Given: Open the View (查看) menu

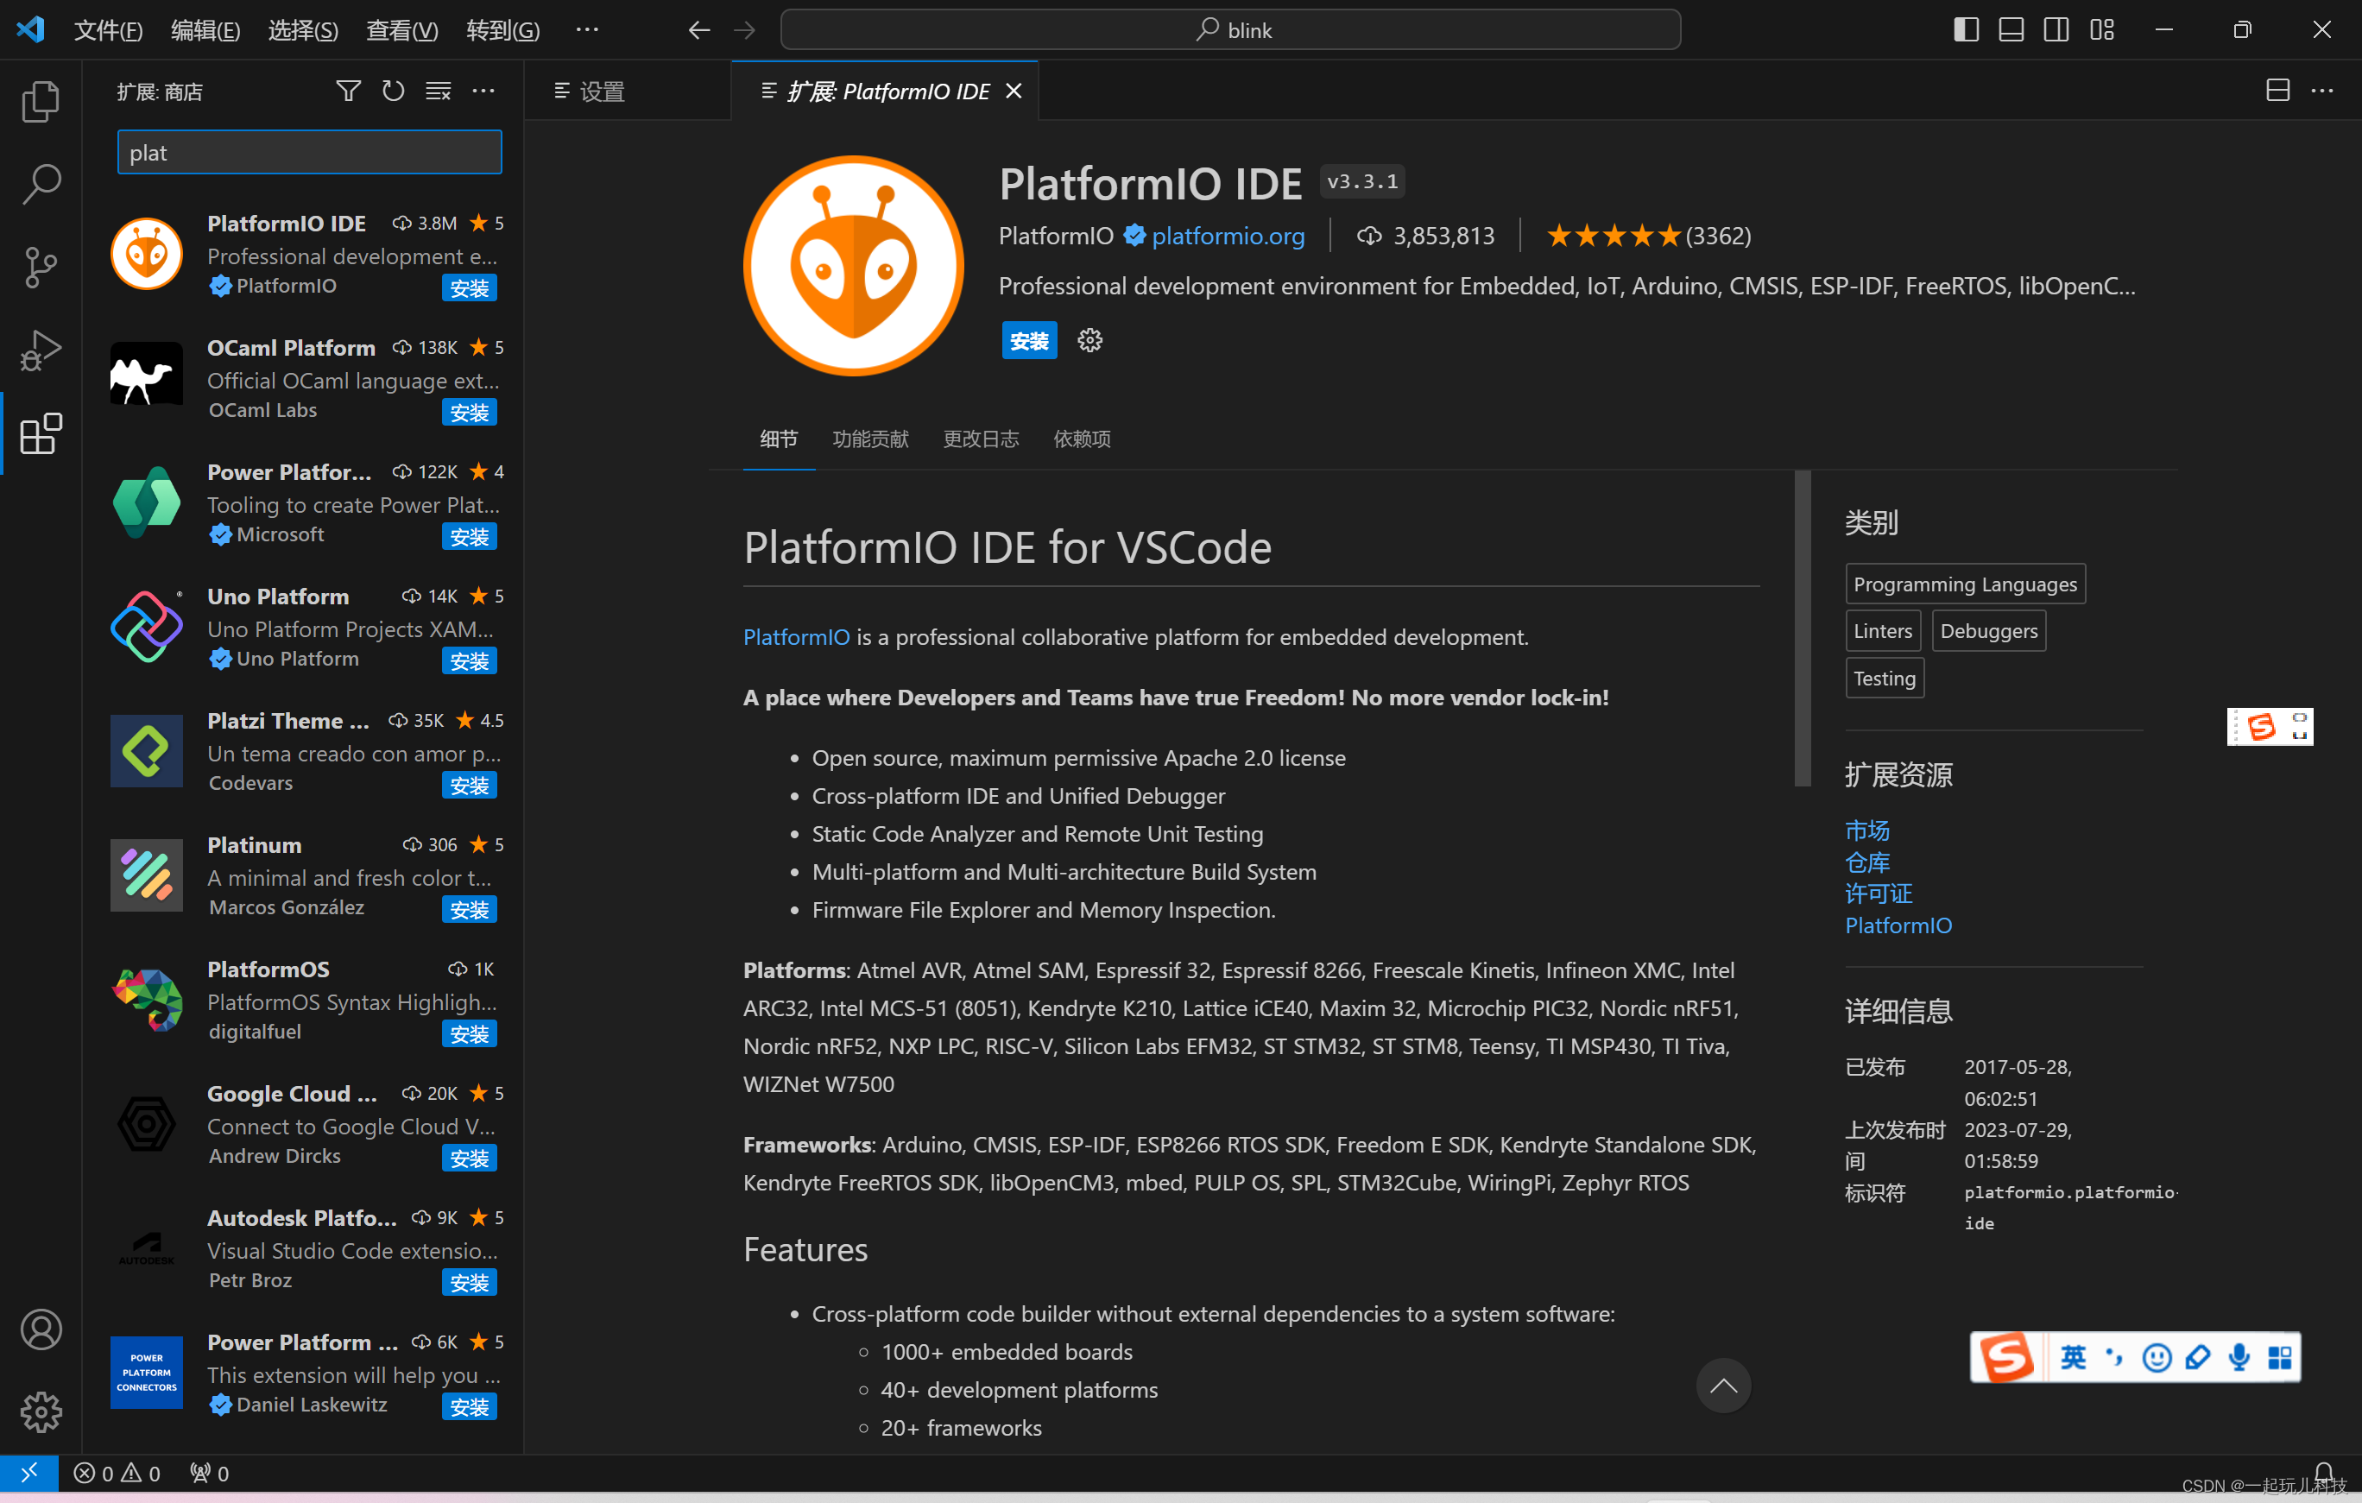Looking at the screenshot, I should 402,30.
